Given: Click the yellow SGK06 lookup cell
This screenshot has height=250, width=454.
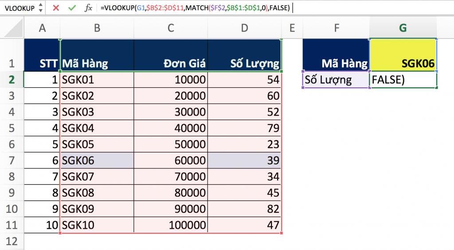Looking at the screenshot, I should pos(403,55).
